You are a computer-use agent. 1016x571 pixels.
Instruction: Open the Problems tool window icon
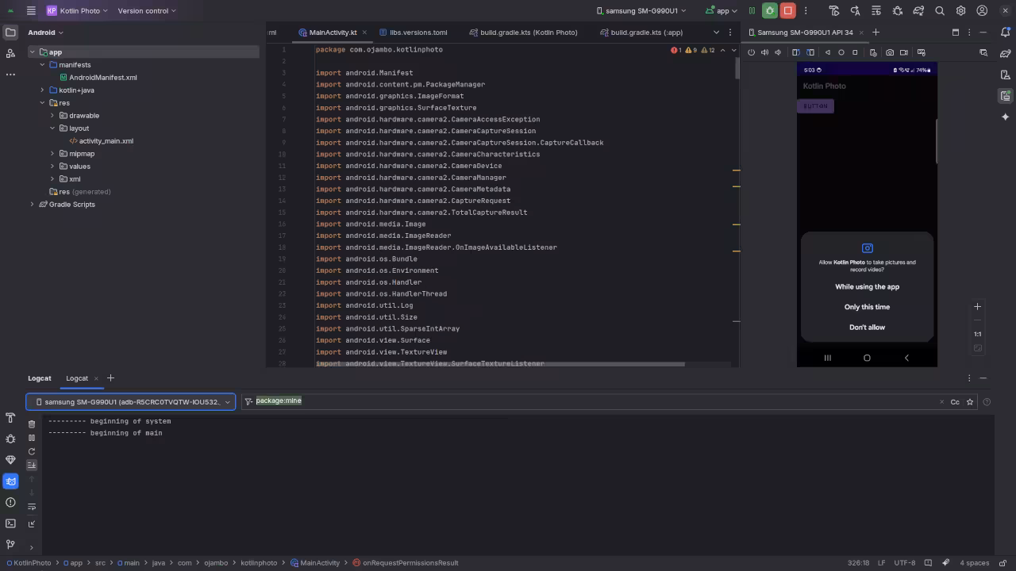tap(10, 502)
